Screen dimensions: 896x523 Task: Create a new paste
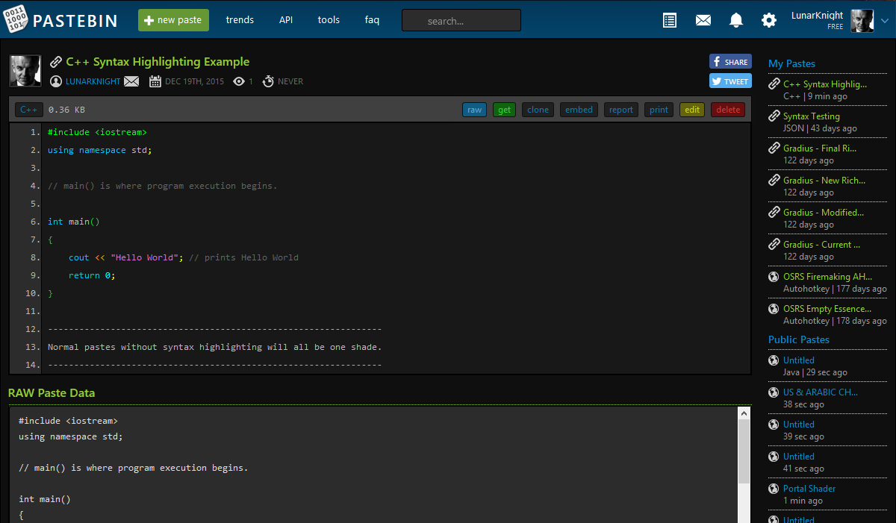click(173, 20)
